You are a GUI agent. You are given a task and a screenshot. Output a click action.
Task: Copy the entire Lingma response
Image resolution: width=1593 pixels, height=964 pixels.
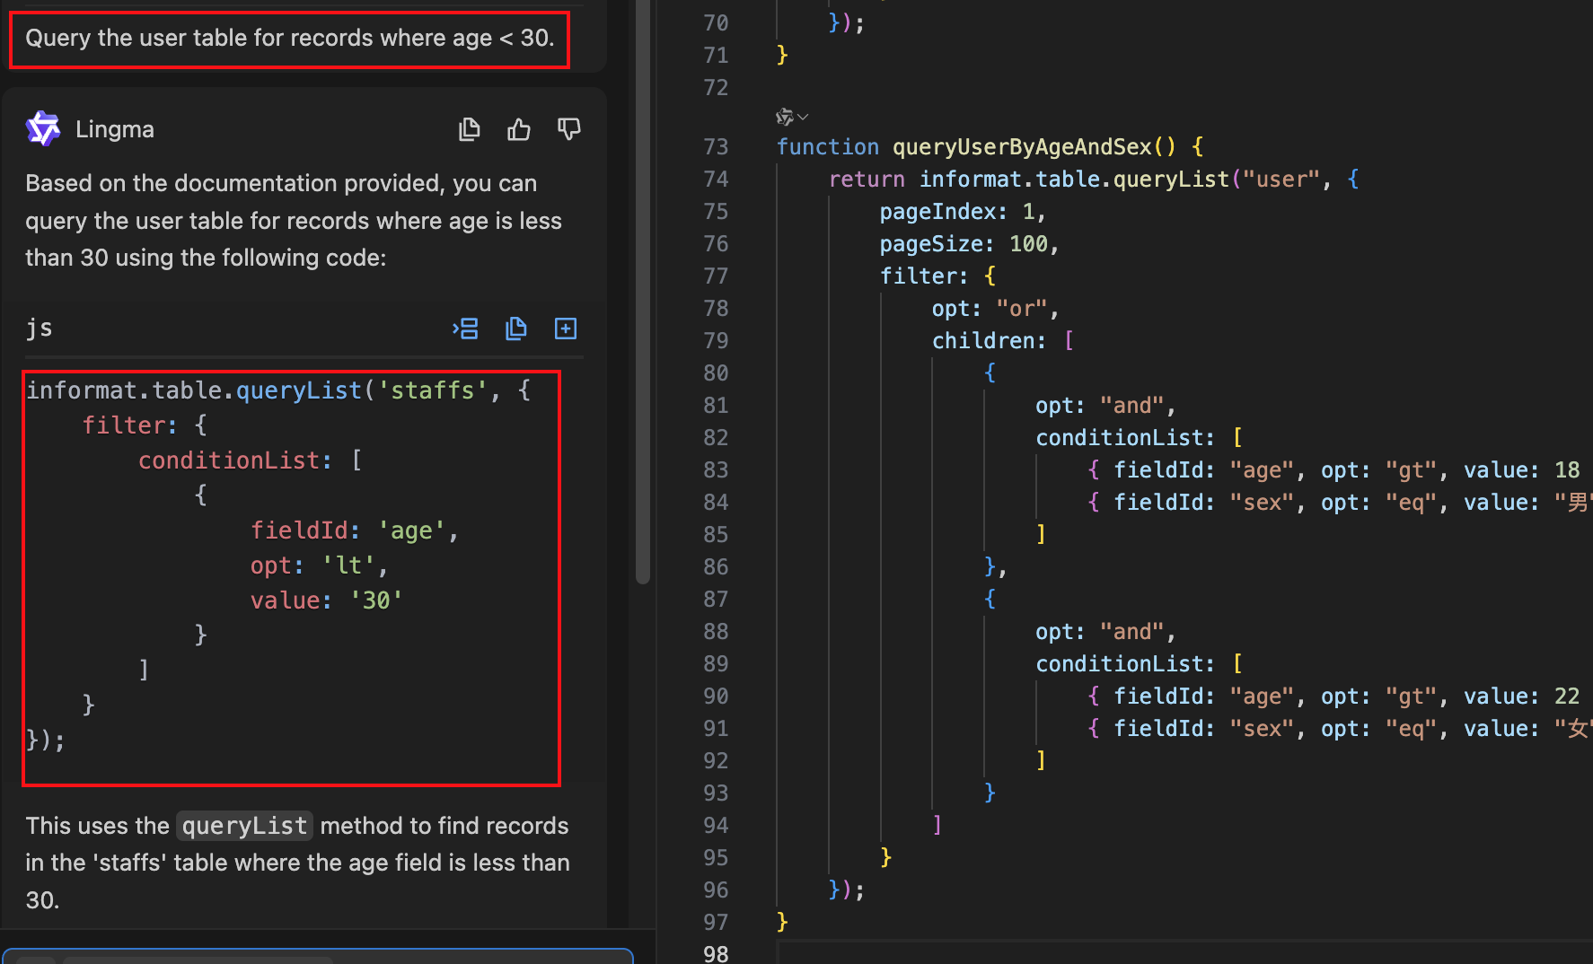[x=469, y=130]
